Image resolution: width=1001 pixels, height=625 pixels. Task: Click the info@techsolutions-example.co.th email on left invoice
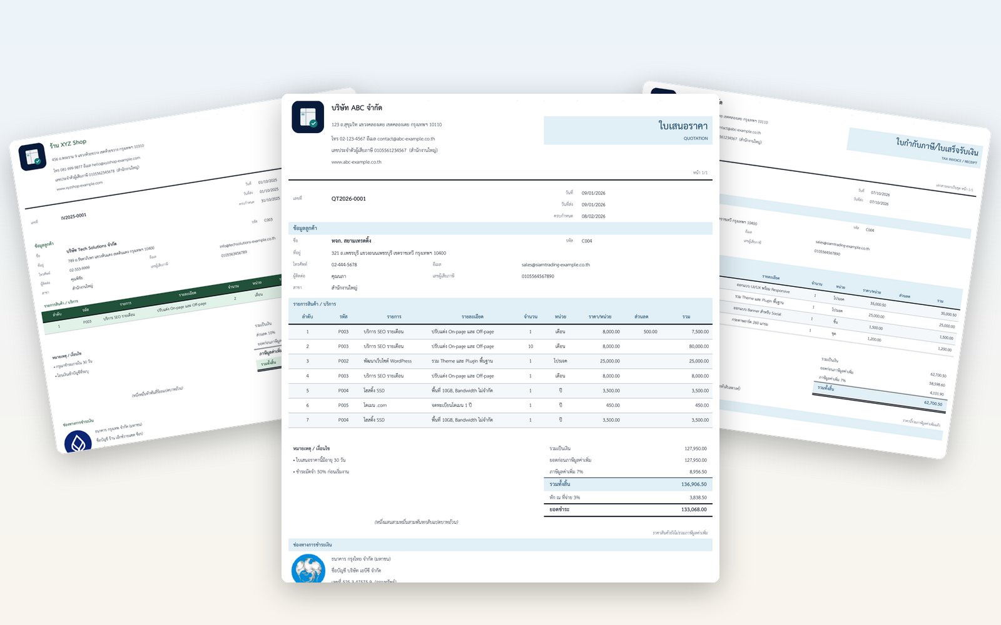click(x=248, y=242)
